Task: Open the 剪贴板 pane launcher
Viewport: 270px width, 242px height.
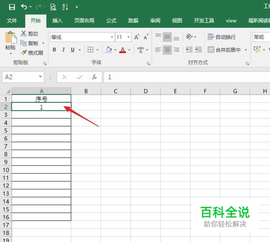Action: tap(45, 64)
